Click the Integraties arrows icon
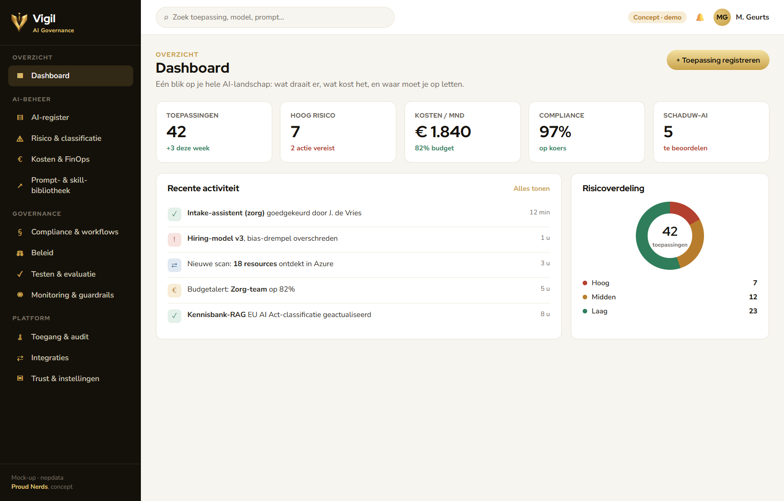Viewport: 784px width, 501px height. (x=20, y=358)
